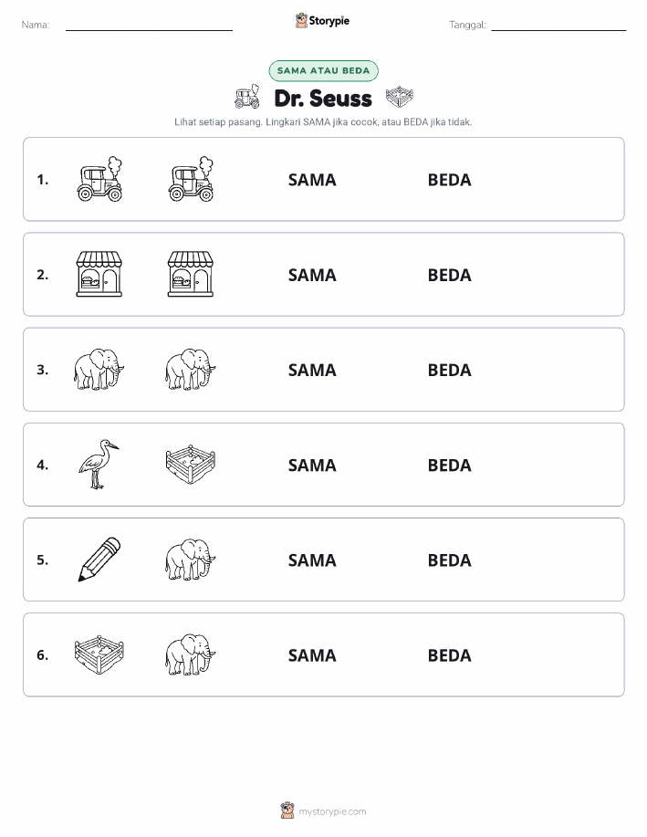This screenshot has height=837, width=647.
Task: Click the Storypie logo at top
Action: [322, 21]
